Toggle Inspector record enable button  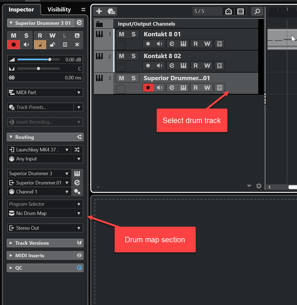(x=14, y=44)
